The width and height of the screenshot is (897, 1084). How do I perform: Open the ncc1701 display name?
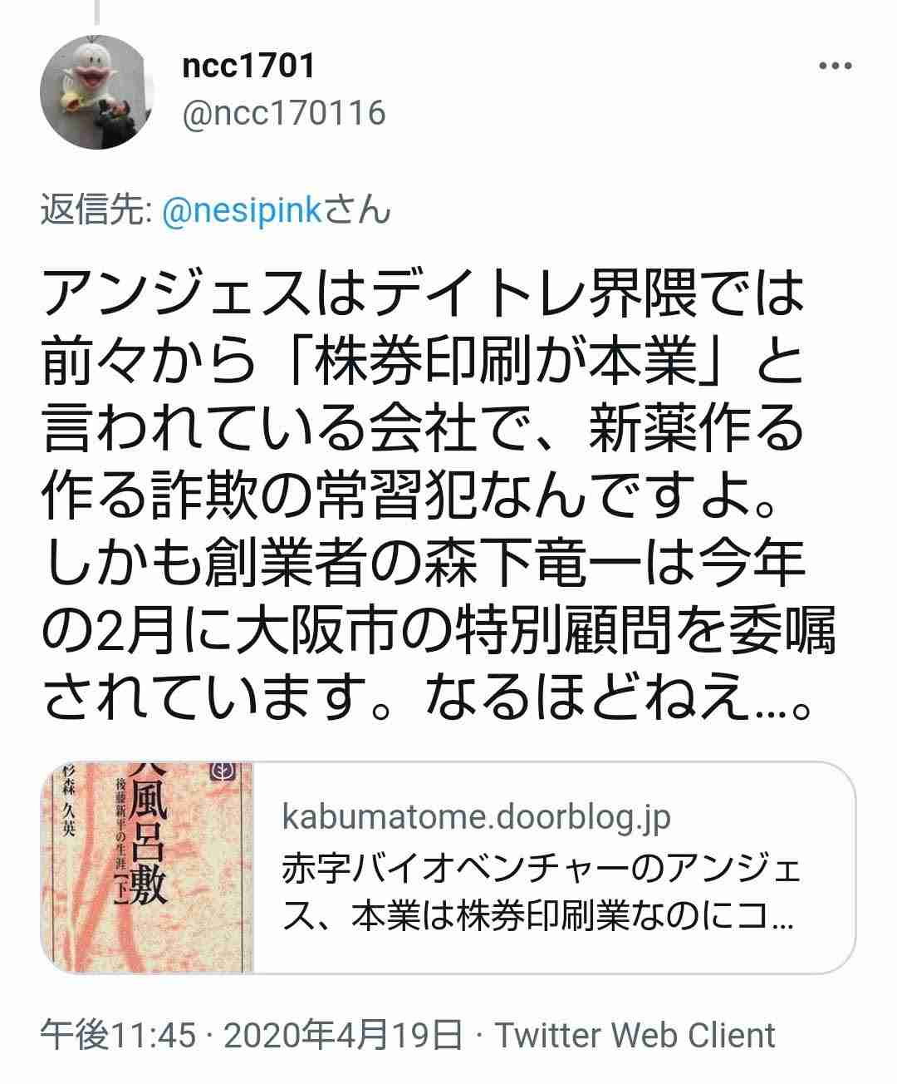click(x=249, y=66)
